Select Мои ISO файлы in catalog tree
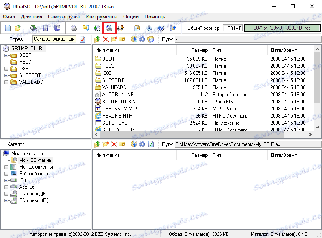This screenshot has height=238, width=322. tap(36, 160)
